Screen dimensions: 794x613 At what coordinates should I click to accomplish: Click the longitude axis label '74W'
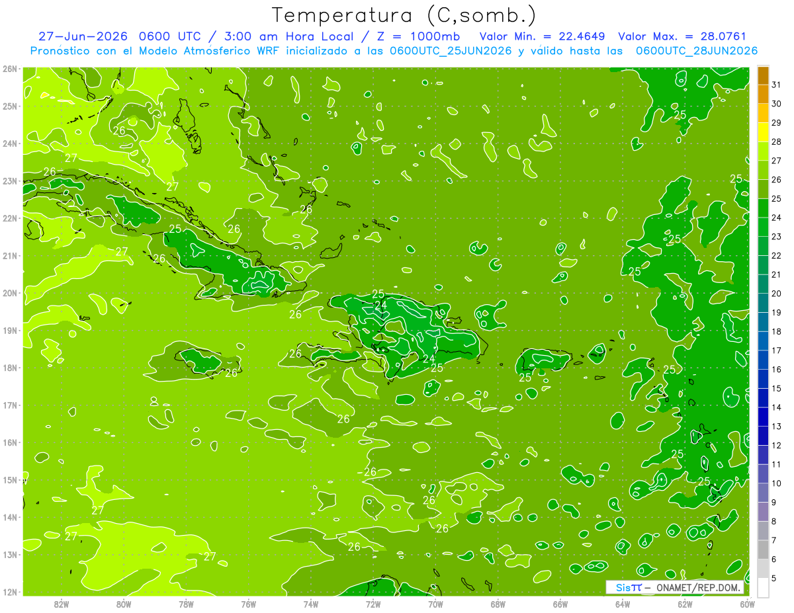coord(311,604)
